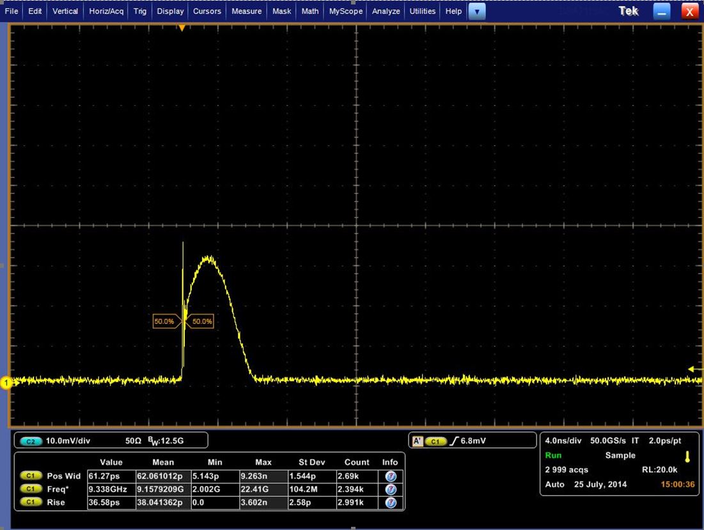Click the A' trigger source badge
704x530 pixels.
[x=418, y=440]
